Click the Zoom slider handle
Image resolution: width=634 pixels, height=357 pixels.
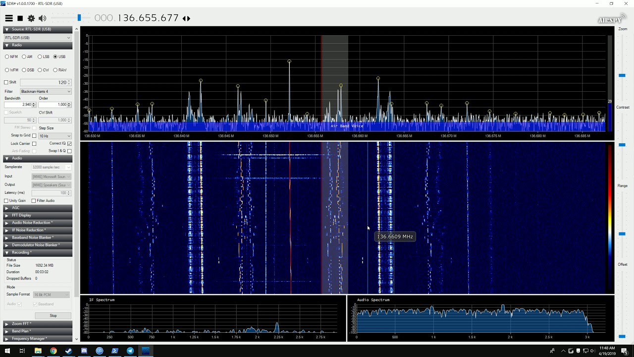[622, 75]
